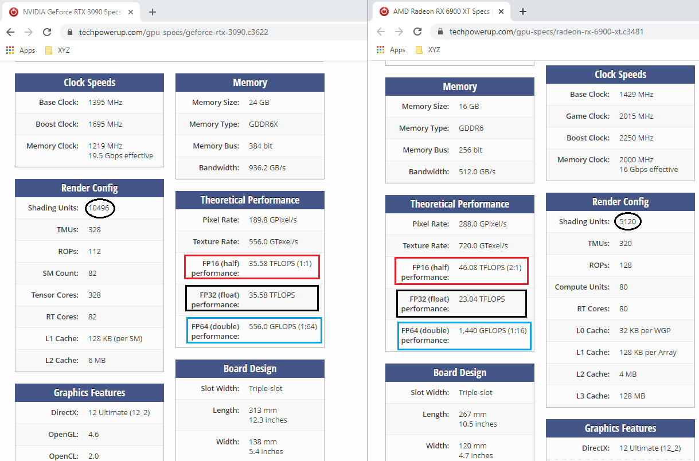Click RTX 3090 FP16 value 35.58 TFLOPS (1:1)
Screen dimensions: 699x461
click(x=282, y=263)
